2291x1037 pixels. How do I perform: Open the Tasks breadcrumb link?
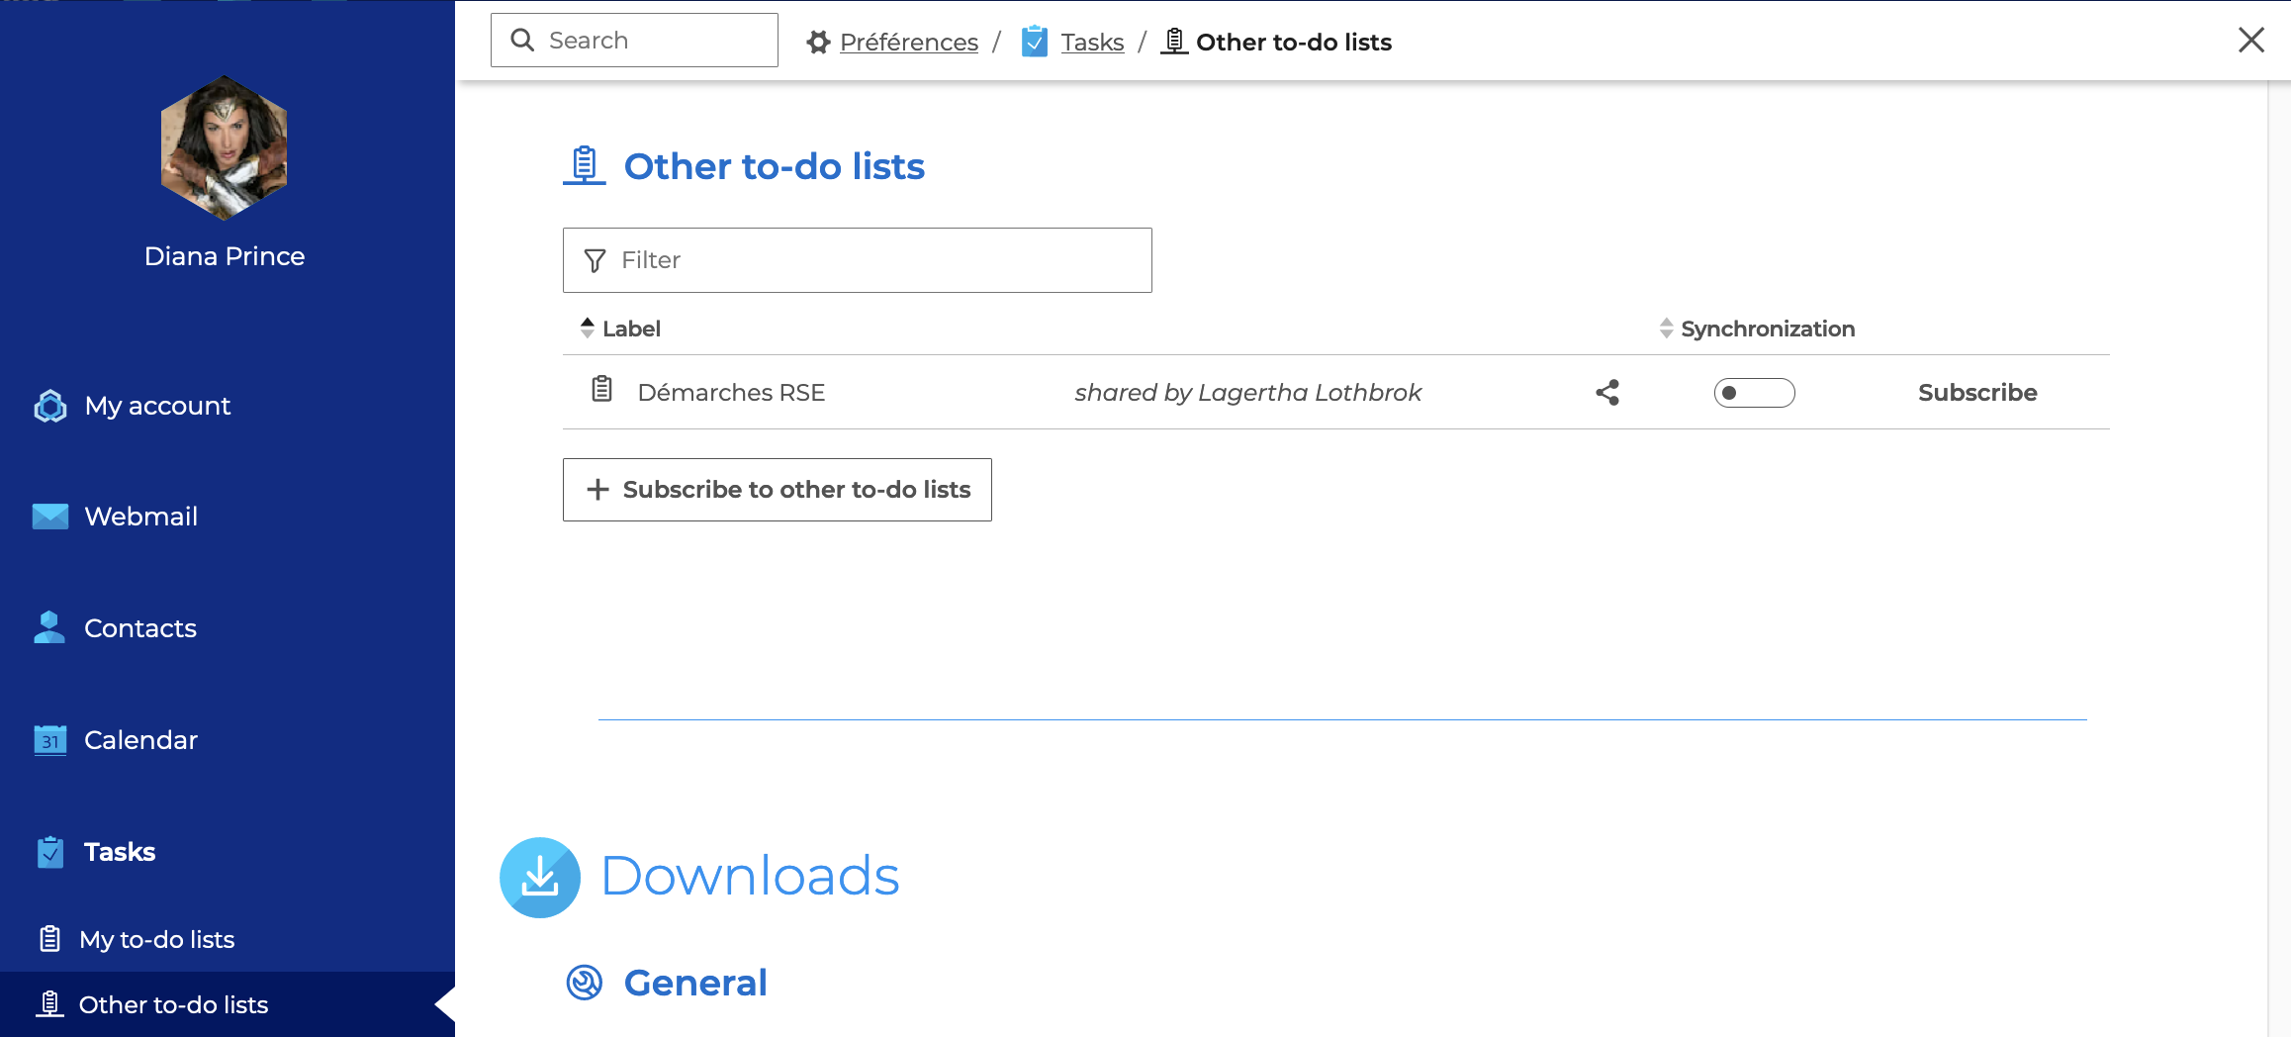pyautogui.click(x=1092, y=43)
